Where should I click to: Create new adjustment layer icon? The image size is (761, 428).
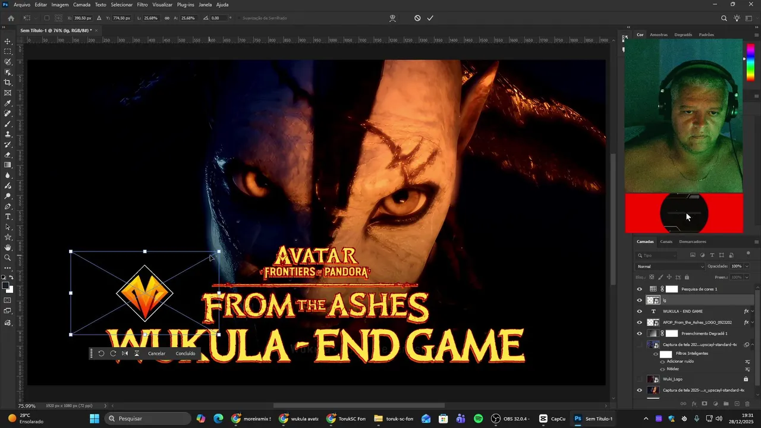point(715,404)
